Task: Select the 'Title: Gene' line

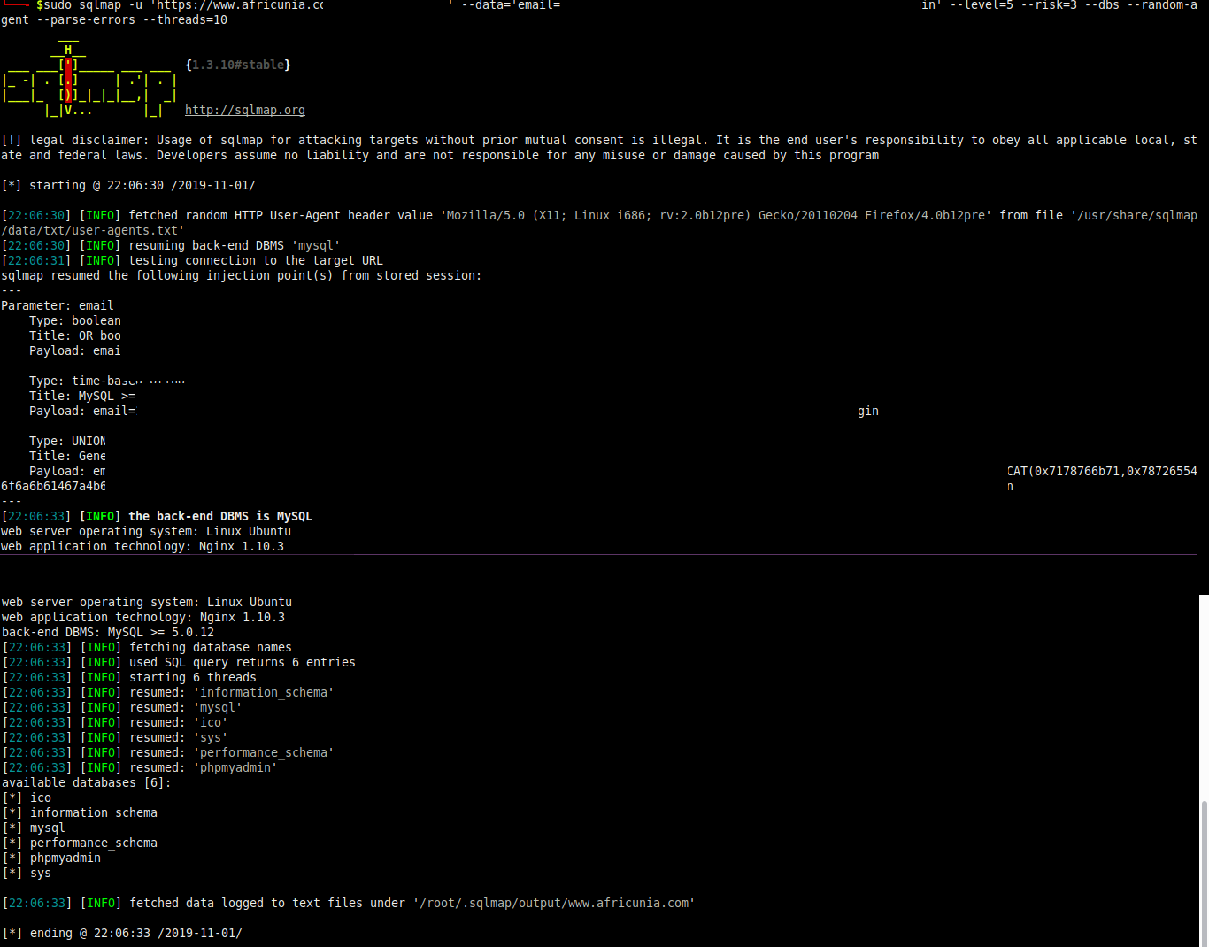Action: (67, 456)
